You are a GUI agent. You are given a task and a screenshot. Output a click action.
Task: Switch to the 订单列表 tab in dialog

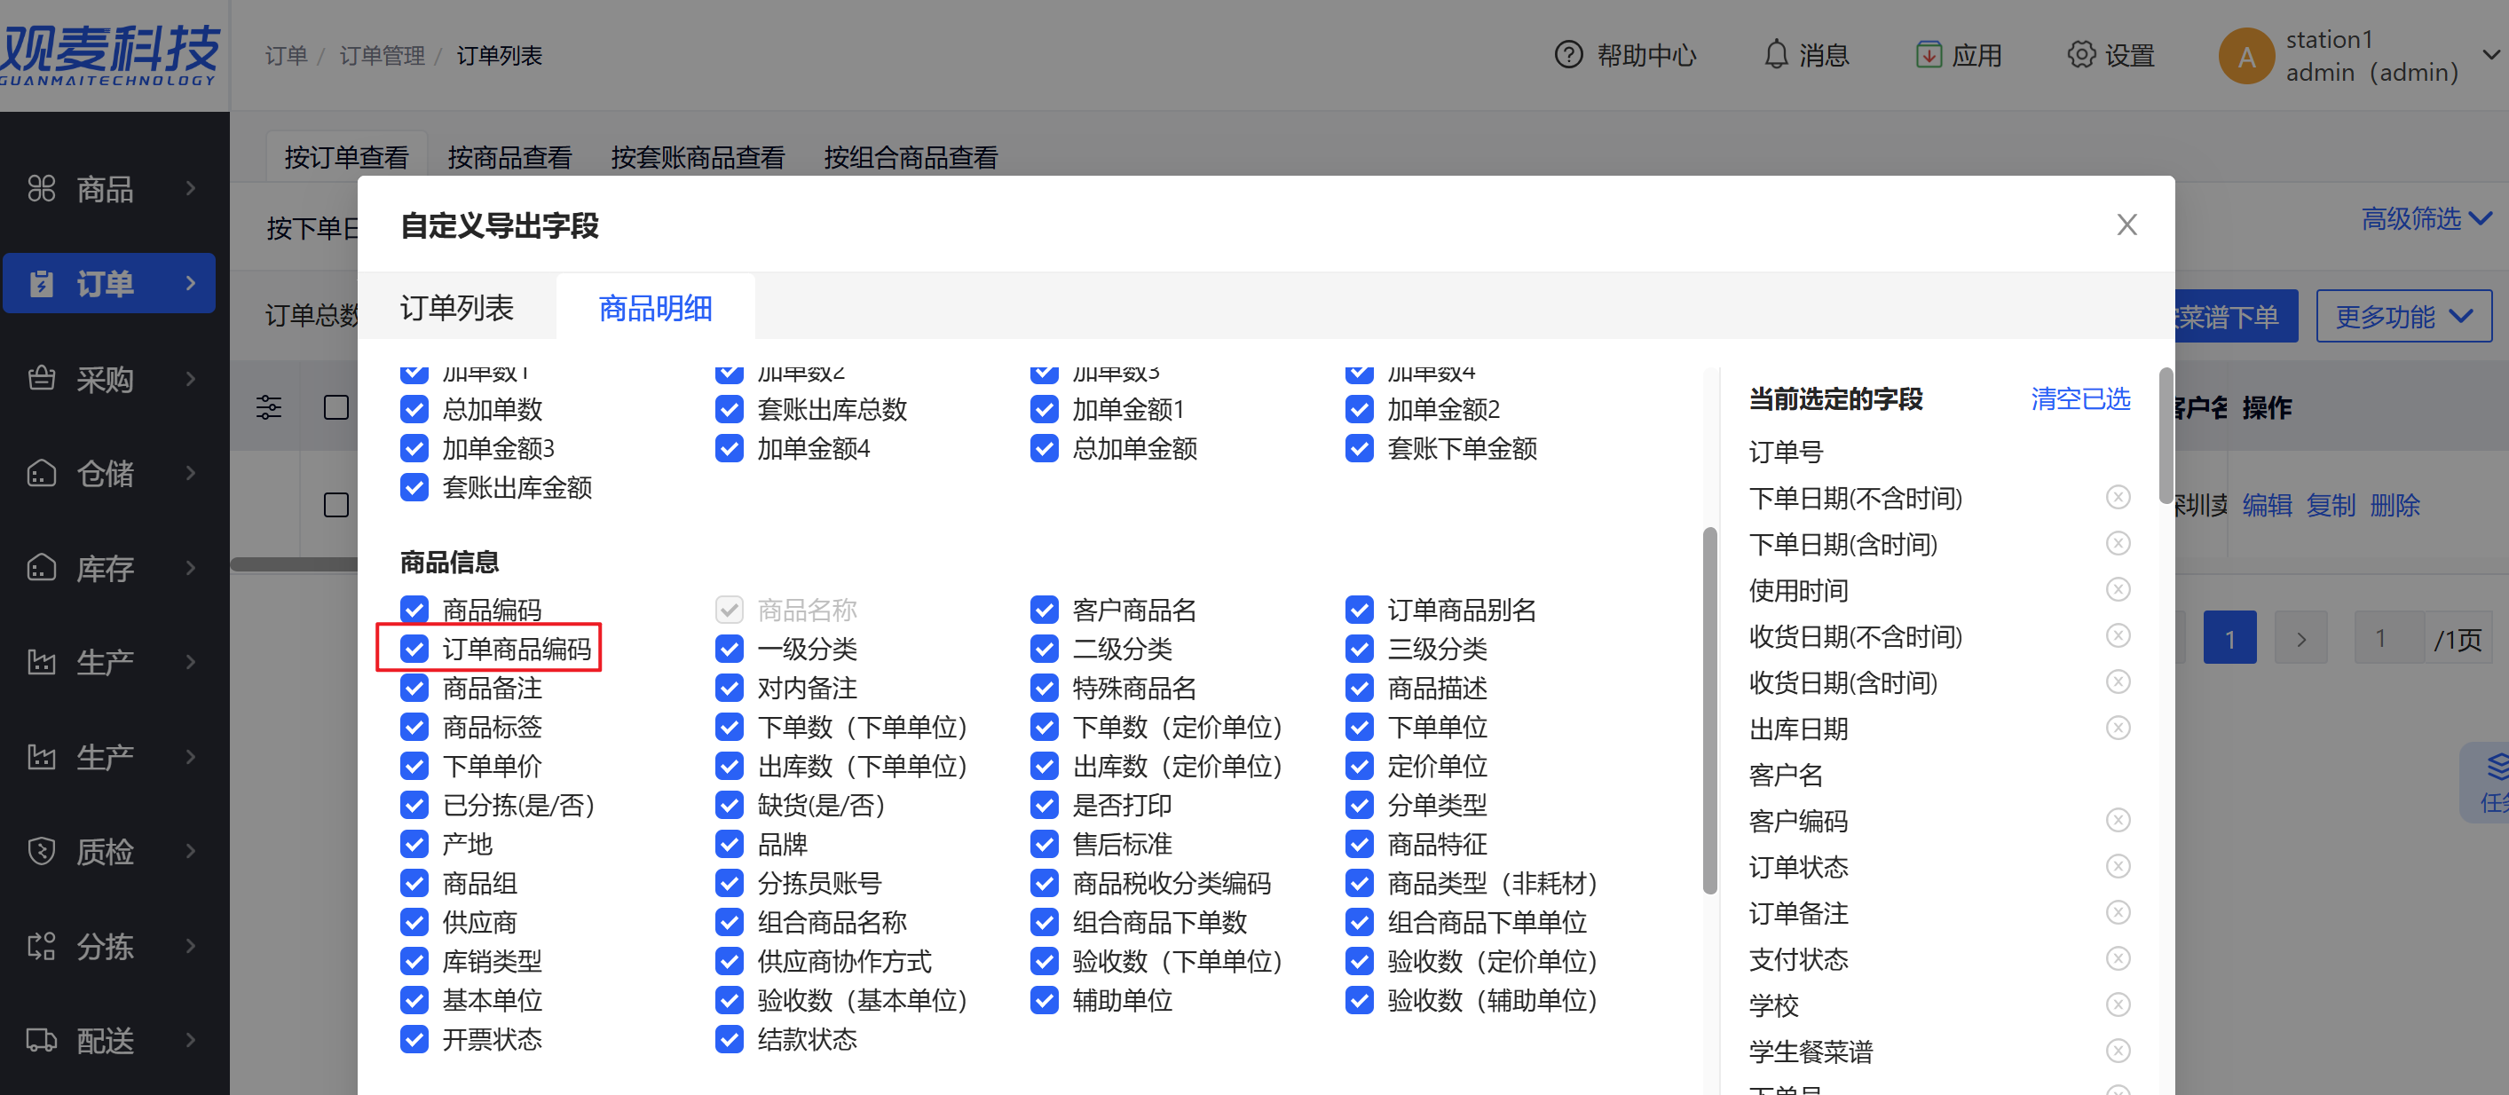click(x=457, y=308)
